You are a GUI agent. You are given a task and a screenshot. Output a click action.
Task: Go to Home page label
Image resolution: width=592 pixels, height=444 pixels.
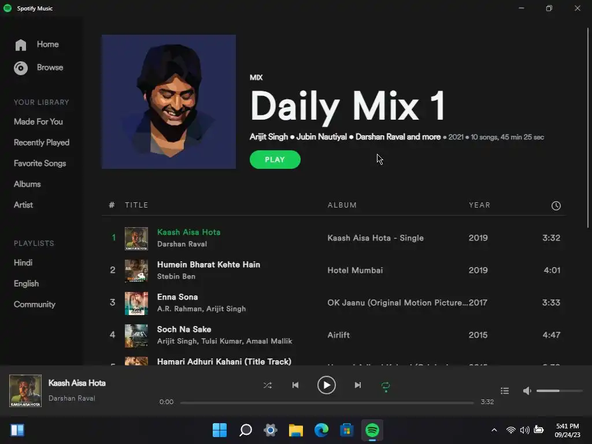[x=47, y=44]
